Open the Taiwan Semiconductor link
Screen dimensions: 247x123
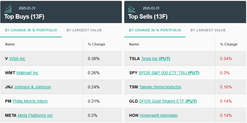coord(160,87)
